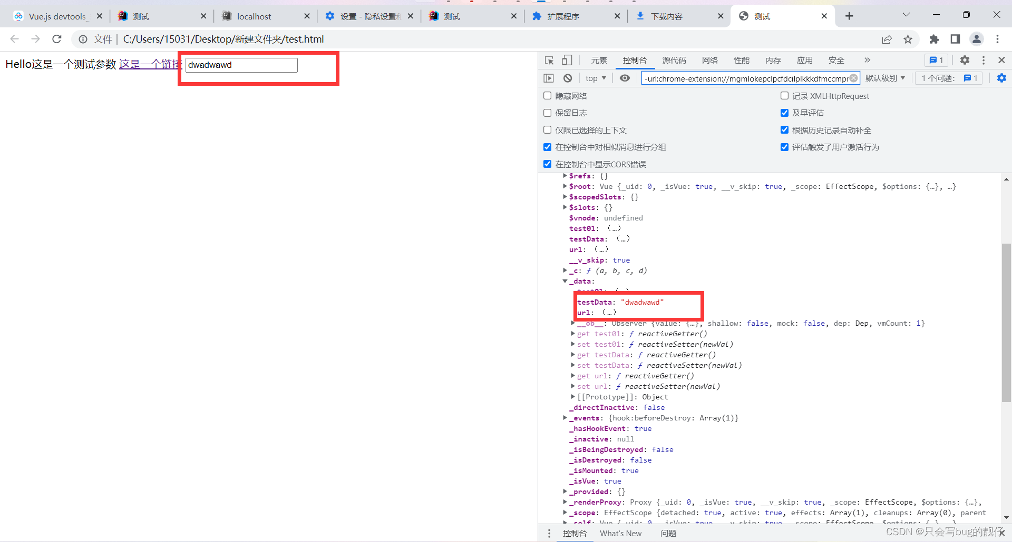Open the extensions puzzle icon

click(x=934, y=39)
